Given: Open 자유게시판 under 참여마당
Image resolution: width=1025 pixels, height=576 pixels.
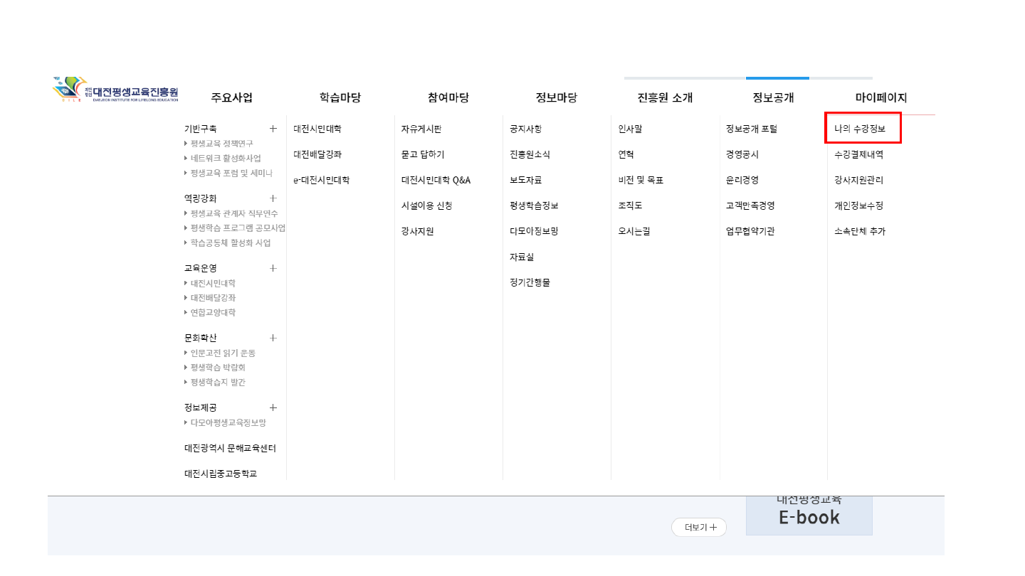Looking at the screenshot, I should (421, 129).
